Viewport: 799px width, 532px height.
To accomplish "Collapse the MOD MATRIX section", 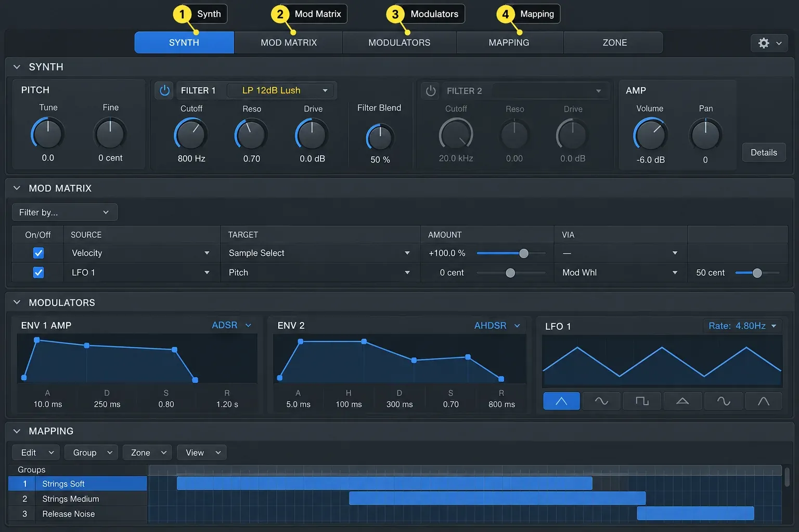I will coord(17,188).
